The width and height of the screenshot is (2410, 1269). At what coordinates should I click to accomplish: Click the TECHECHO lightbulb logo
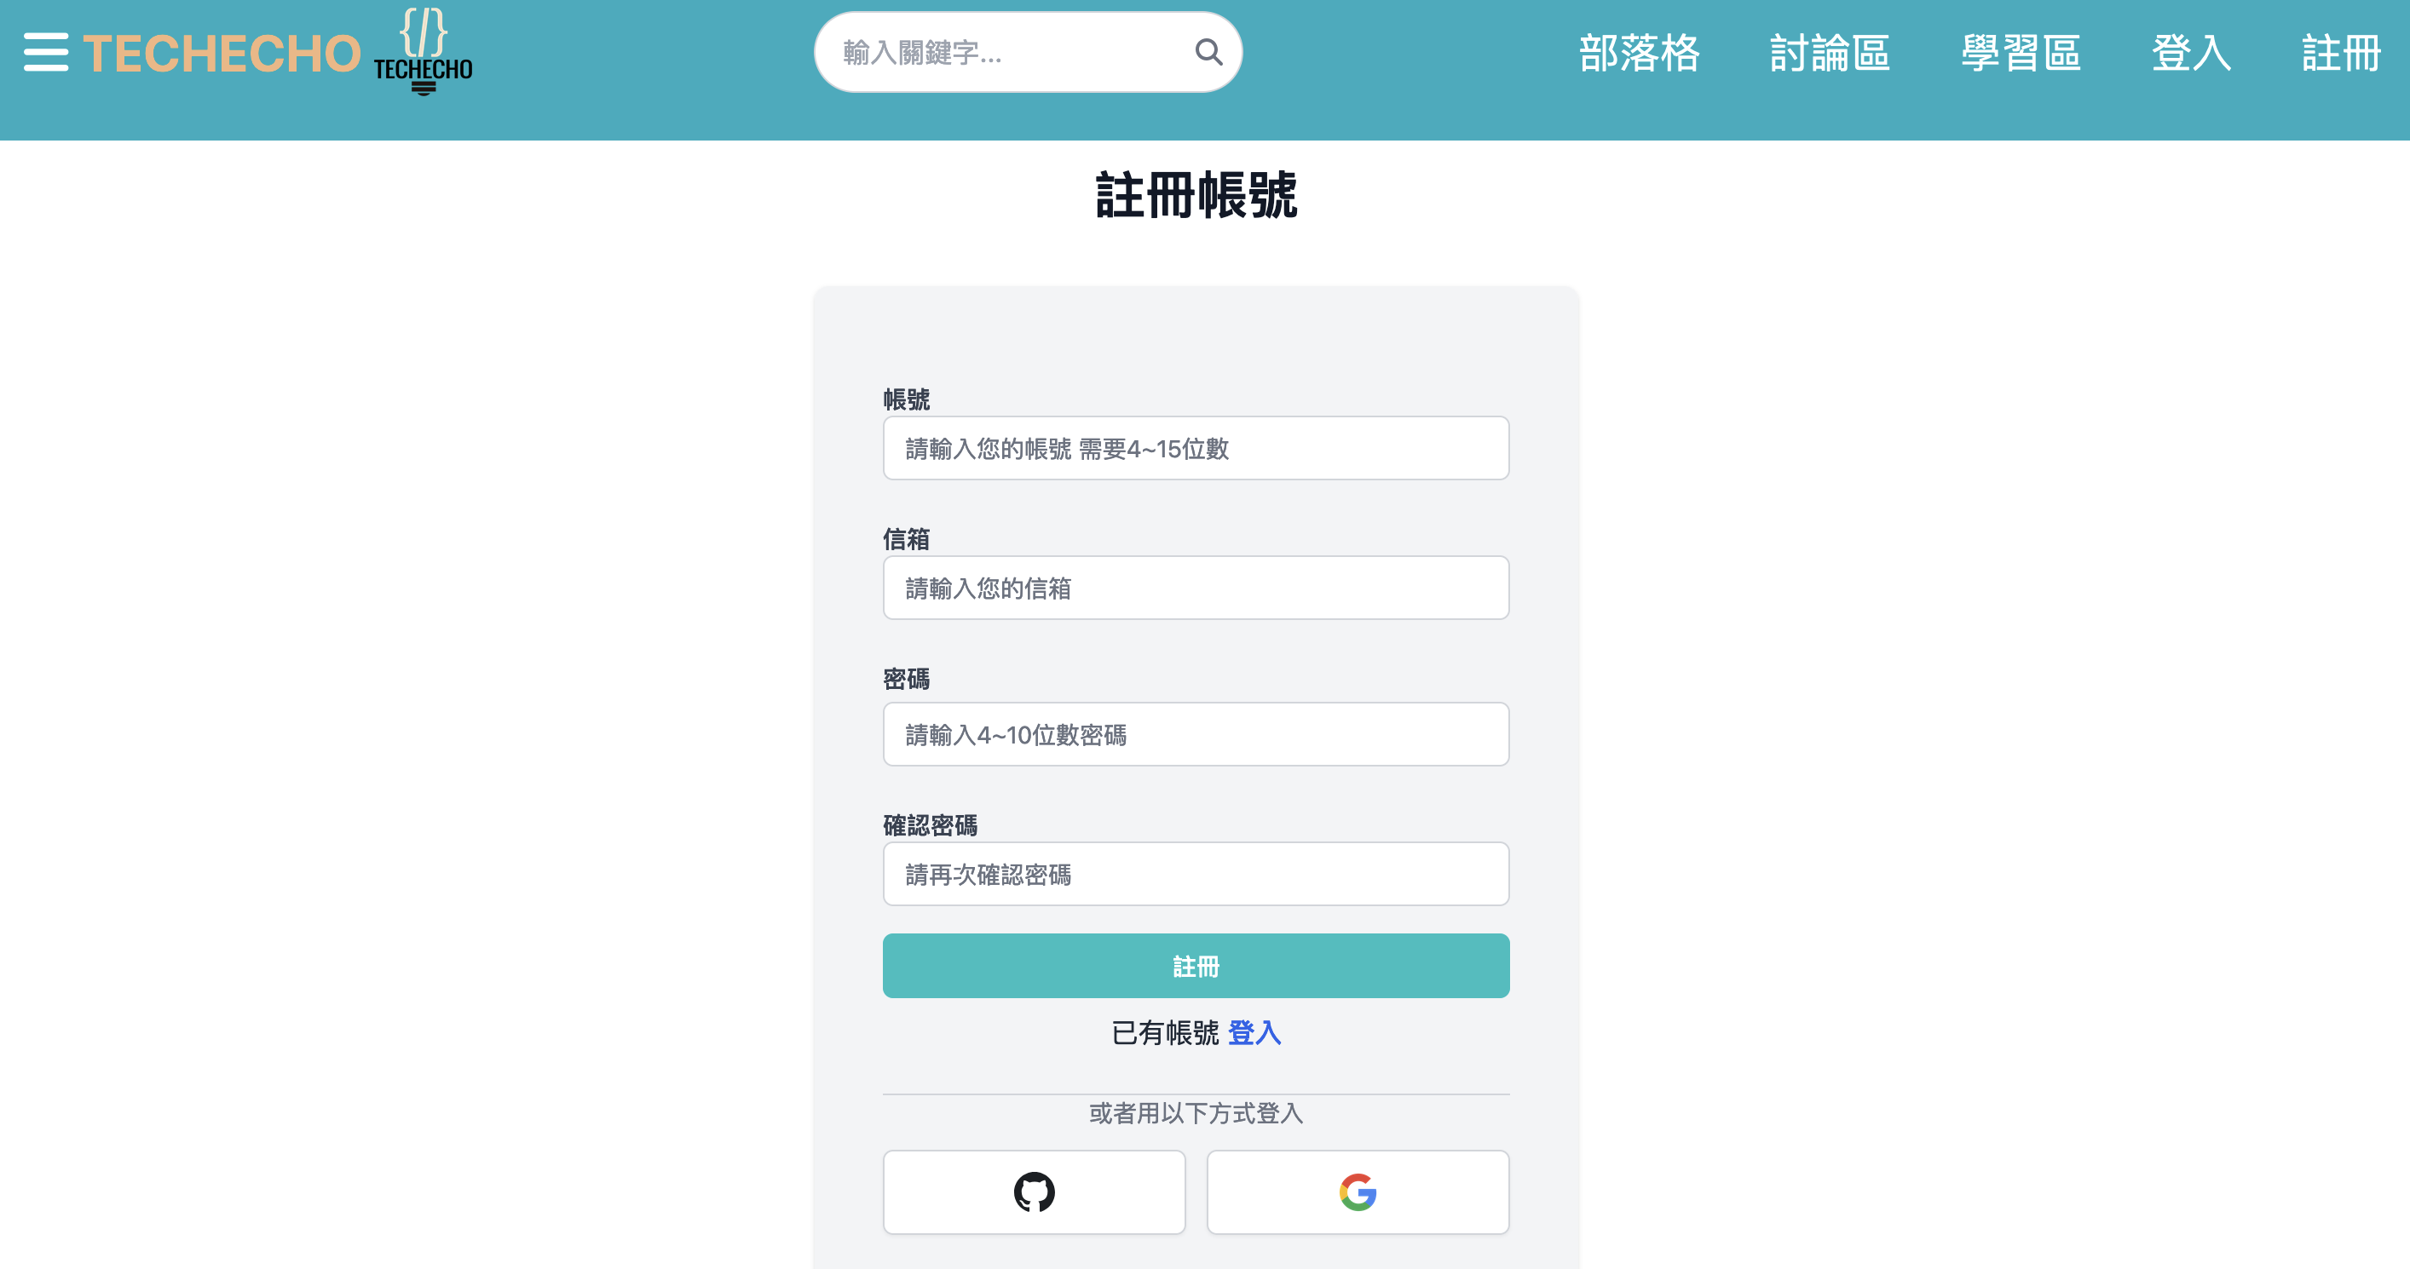423,51
